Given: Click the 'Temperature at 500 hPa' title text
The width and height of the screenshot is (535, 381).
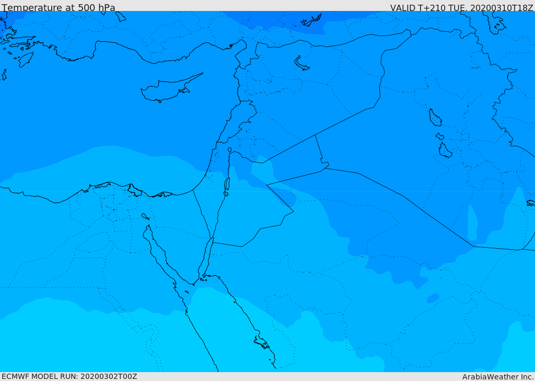Looking at the screenshot, I should click(59, 7).
